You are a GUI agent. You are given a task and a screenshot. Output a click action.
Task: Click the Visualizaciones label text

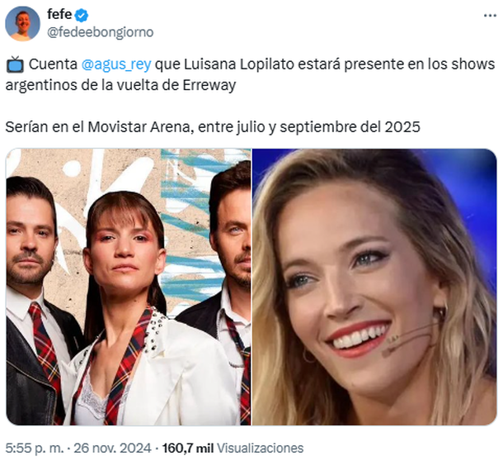click(261, 448)
